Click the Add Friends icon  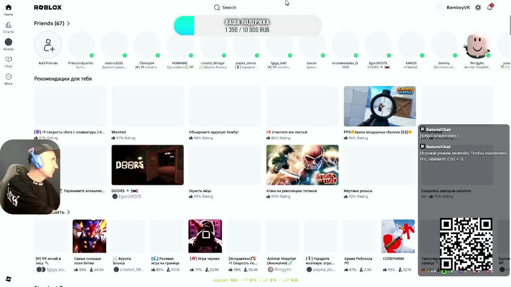48,45
